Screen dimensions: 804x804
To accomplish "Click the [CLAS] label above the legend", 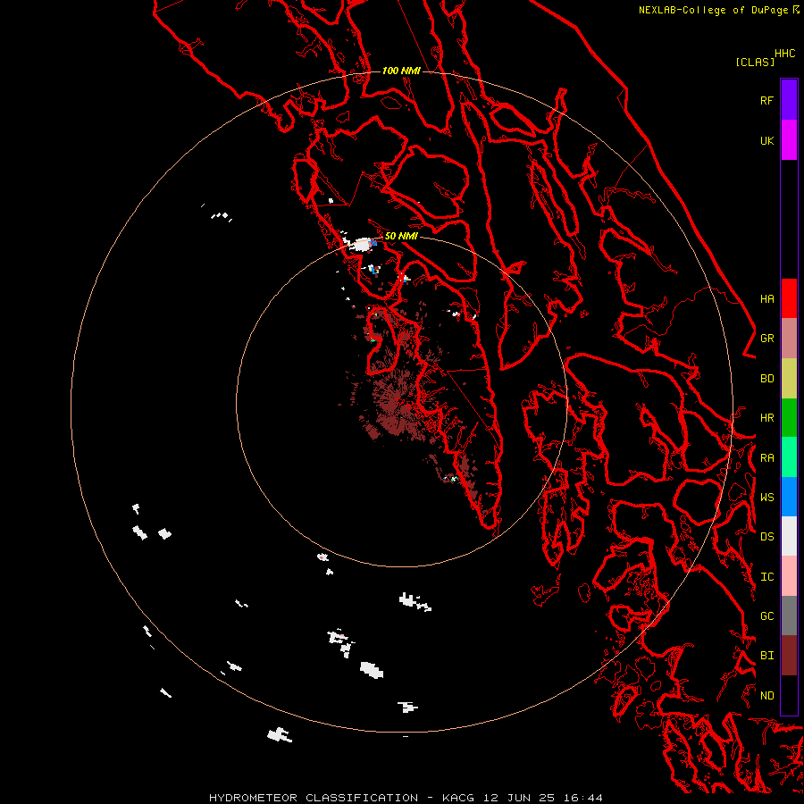I will coord(755,62).
